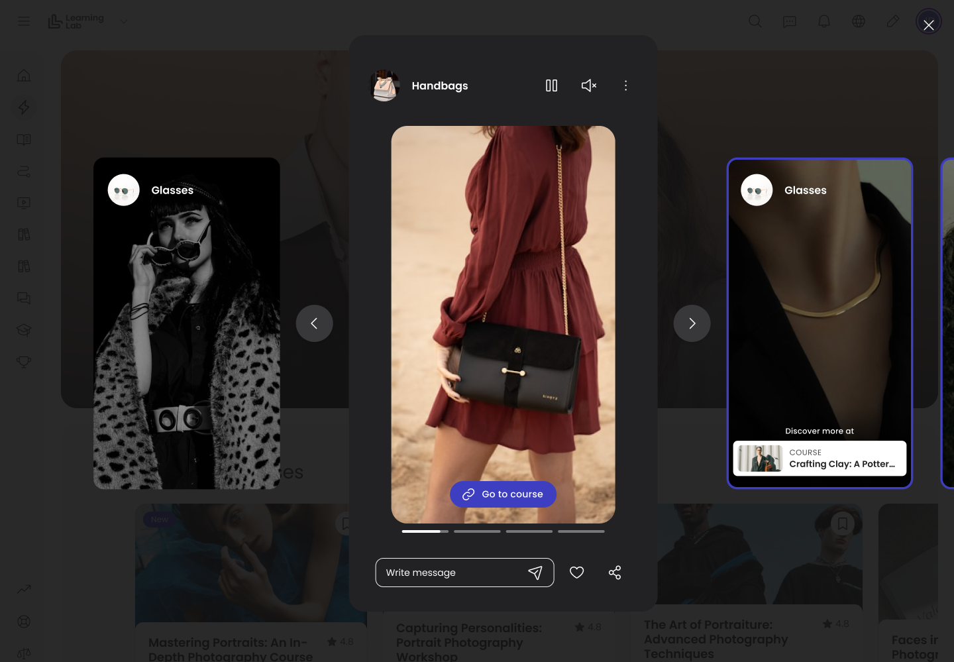Screen dimensions: 954x662
Task: Open the balance scales sidebar icon
Action: tap(24, 654)
